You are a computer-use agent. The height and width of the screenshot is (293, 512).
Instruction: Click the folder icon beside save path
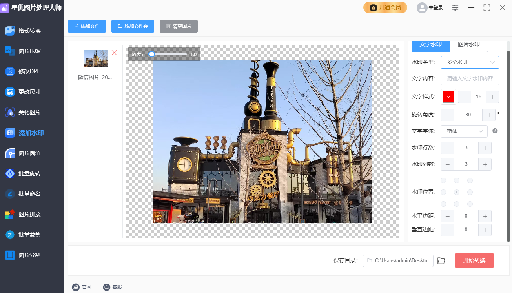(441, 261)
